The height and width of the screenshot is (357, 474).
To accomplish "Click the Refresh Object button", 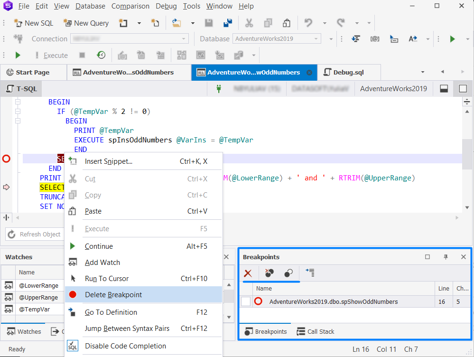I will pos(34,234).
